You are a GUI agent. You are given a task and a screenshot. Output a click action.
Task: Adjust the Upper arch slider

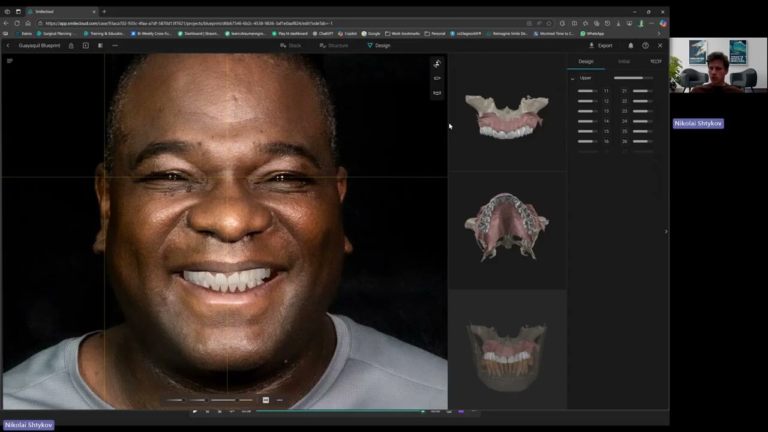coord(632,78)
